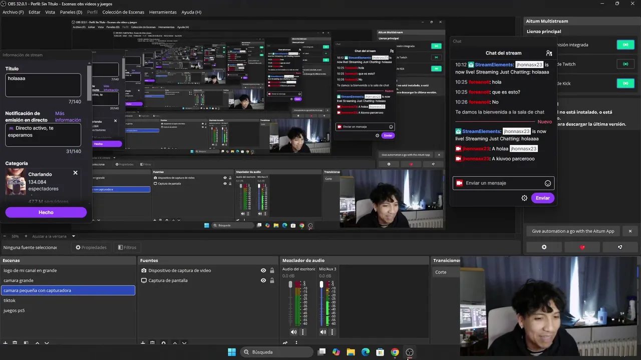Click the live notification text field

coord(43,135)
